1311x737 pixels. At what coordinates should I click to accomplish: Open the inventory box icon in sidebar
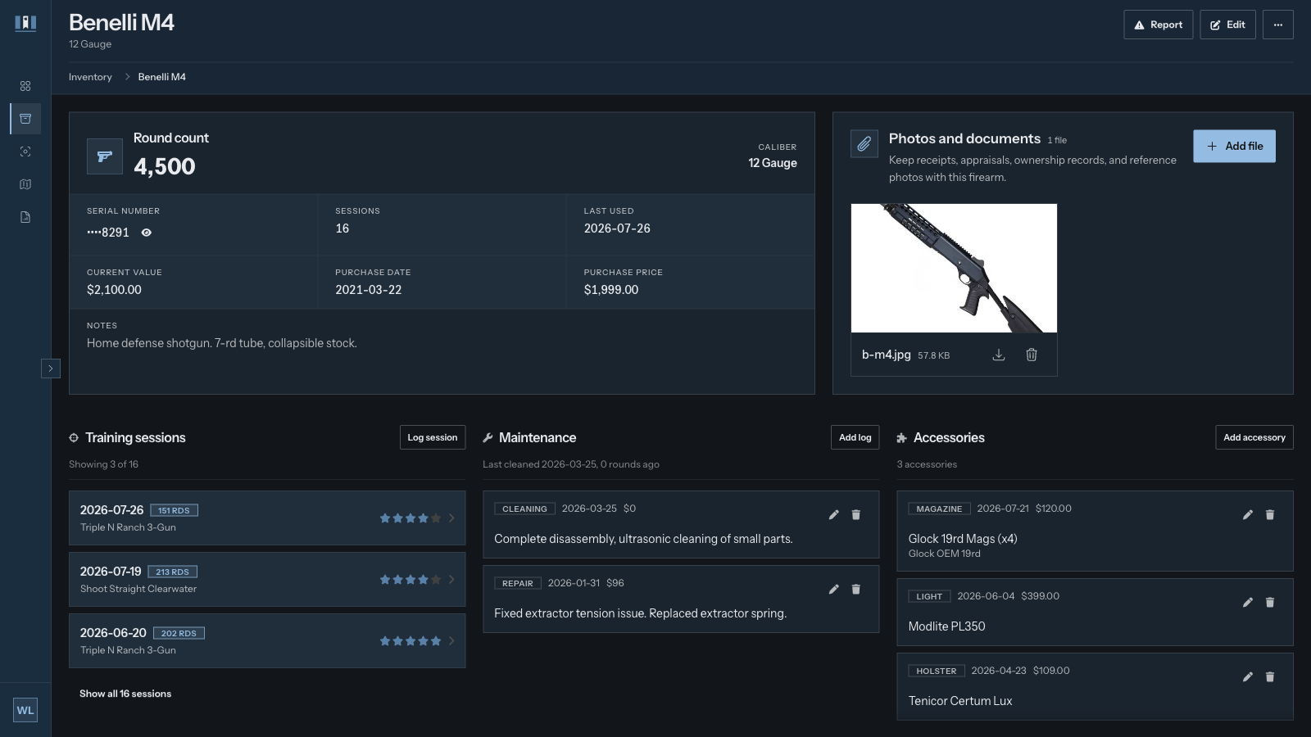point(25,119)
